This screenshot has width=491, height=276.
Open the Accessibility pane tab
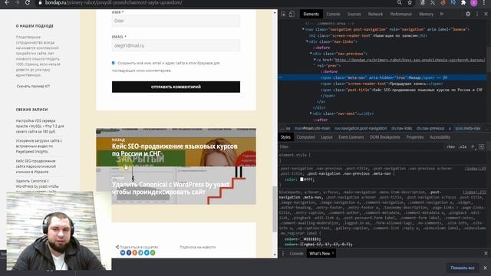tap(440, 137)
